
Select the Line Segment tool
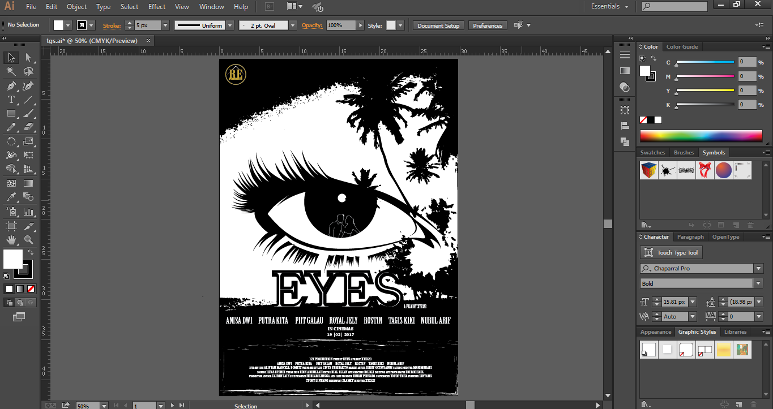pos(28,100)
